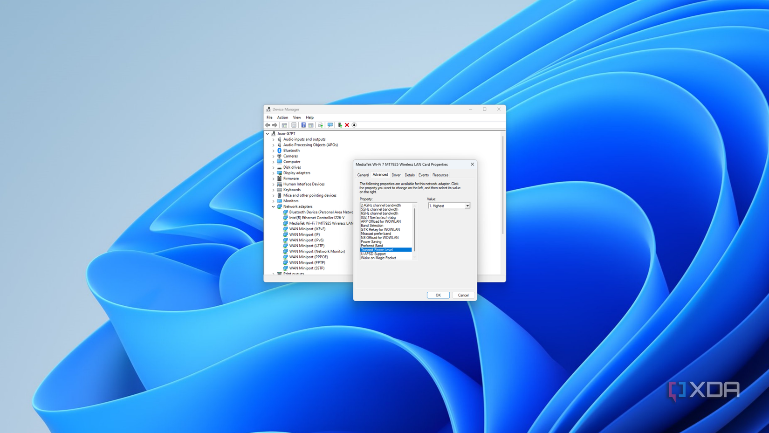Click the OK button in Properties dialog
This screenshot has height=433, width=769.
pyautogui.click(x=438, y=295)
